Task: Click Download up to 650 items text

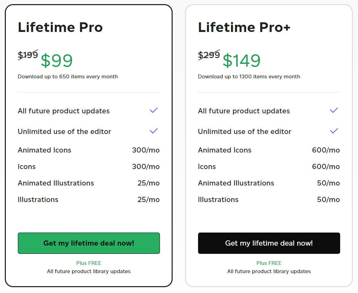Action: (x=68, y=77)
